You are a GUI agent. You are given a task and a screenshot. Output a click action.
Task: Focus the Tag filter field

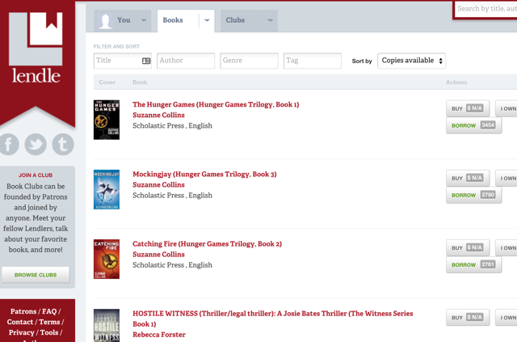click(x=313, y=61)
